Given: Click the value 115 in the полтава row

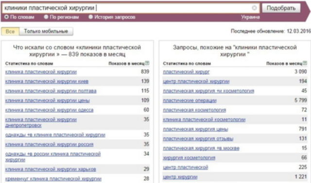Looking at the screenshot, I should tap(145, 91).
